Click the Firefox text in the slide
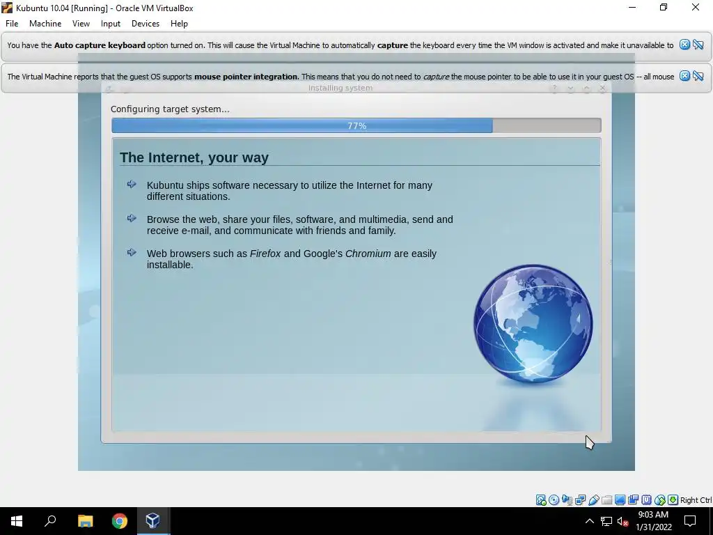This screenshot has height=535, width=713. pyautogui.click(x=265, y=254)
